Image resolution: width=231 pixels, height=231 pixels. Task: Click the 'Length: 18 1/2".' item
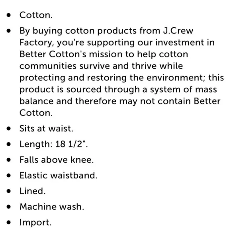54,144
